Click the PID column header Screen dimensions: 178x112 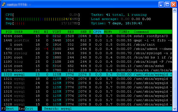click(x=9, y=32)
